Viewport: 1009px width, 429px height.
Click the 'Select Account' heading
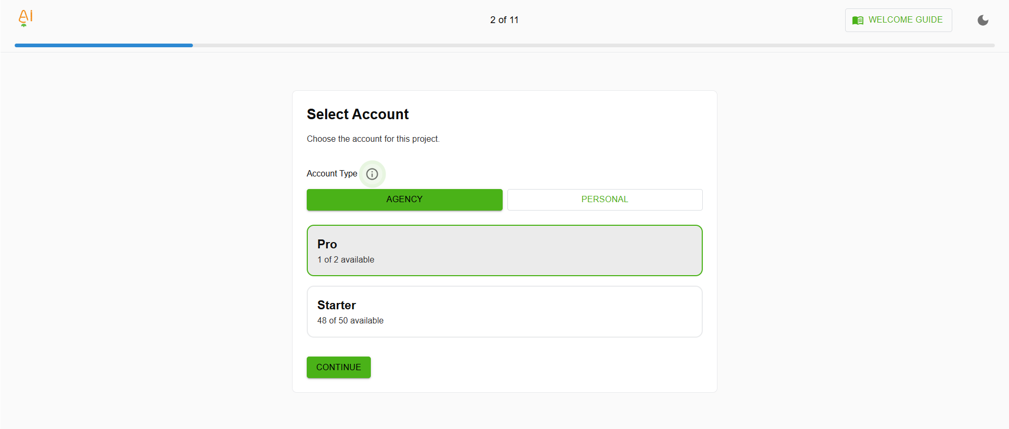click(x=358, y=114)
